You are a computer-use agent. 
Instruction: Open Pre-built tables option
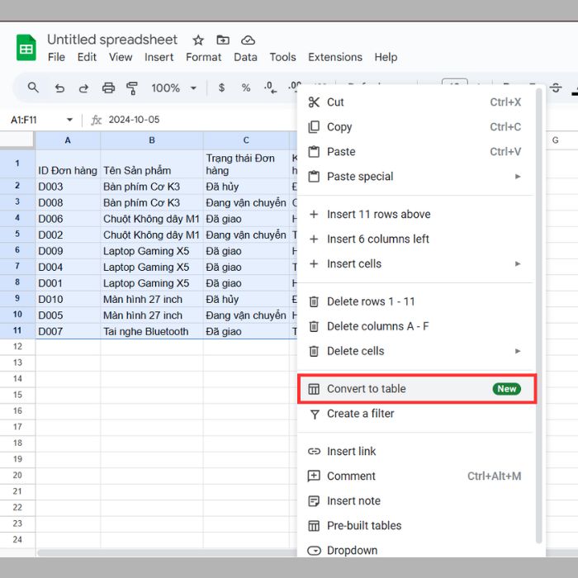pos(416,526)
